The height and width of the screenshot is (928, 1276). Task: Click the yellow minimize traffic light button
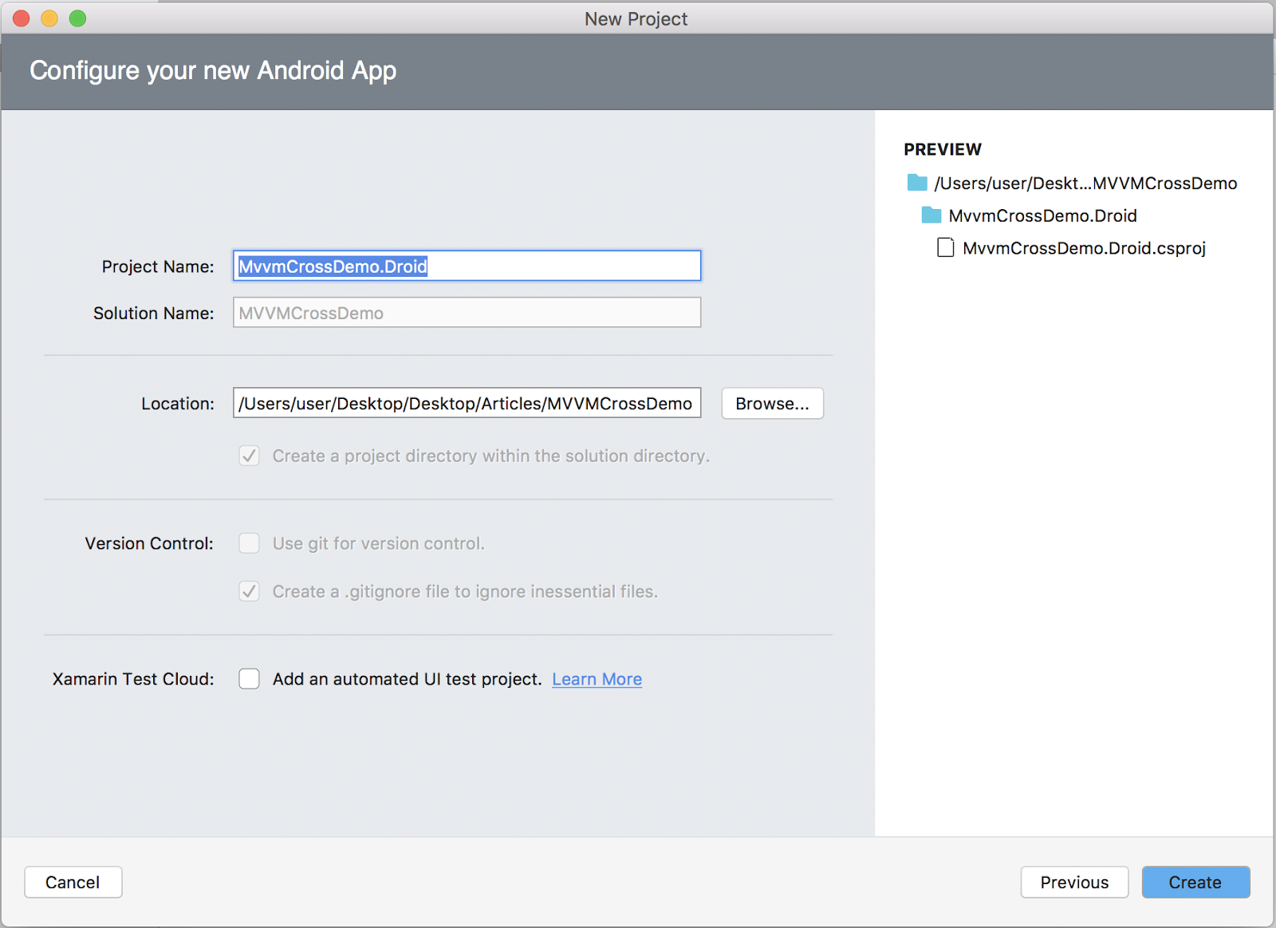pyautogui.click(x=49, y=18)
